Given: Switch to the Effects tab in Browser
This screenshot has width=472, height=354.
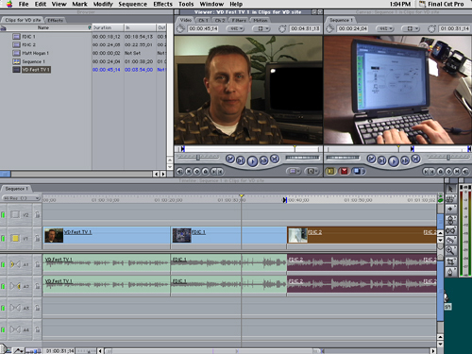Looking at the screenshot, I should click(x=56, y=20).
